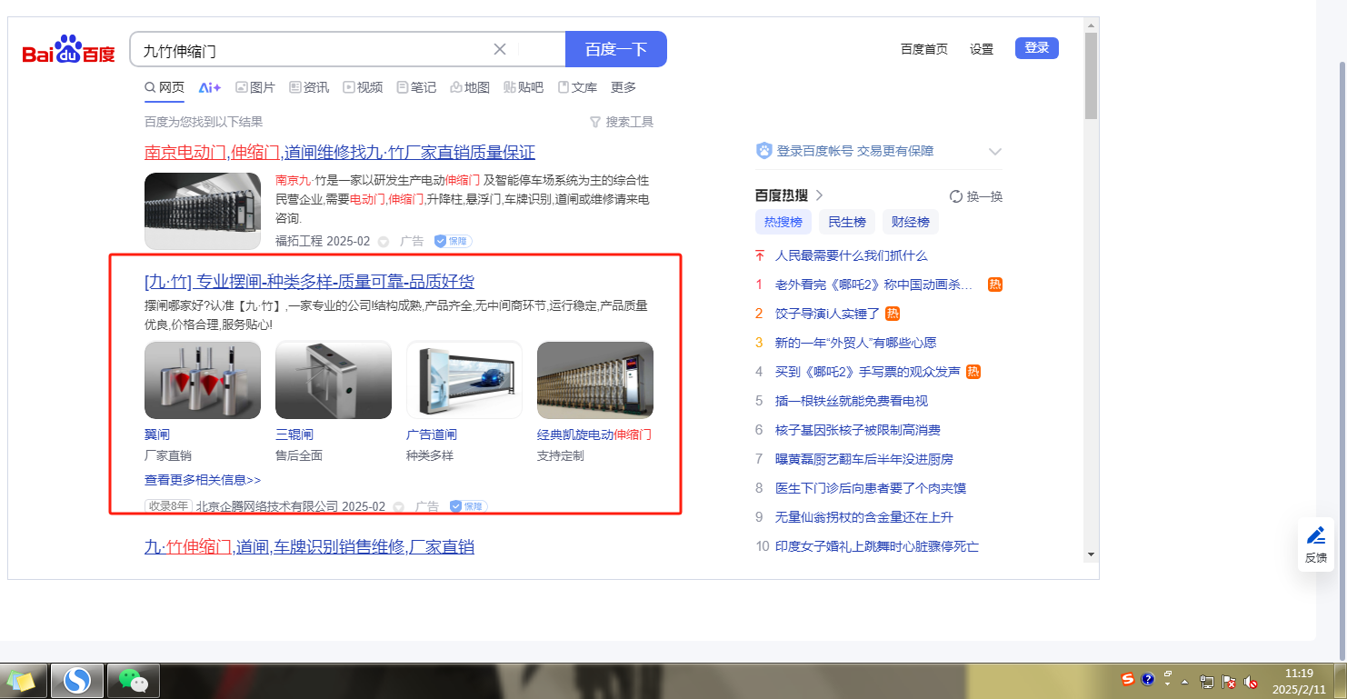
Task: Expand 百度热搜 with the arrow
Action: point(819,195)
